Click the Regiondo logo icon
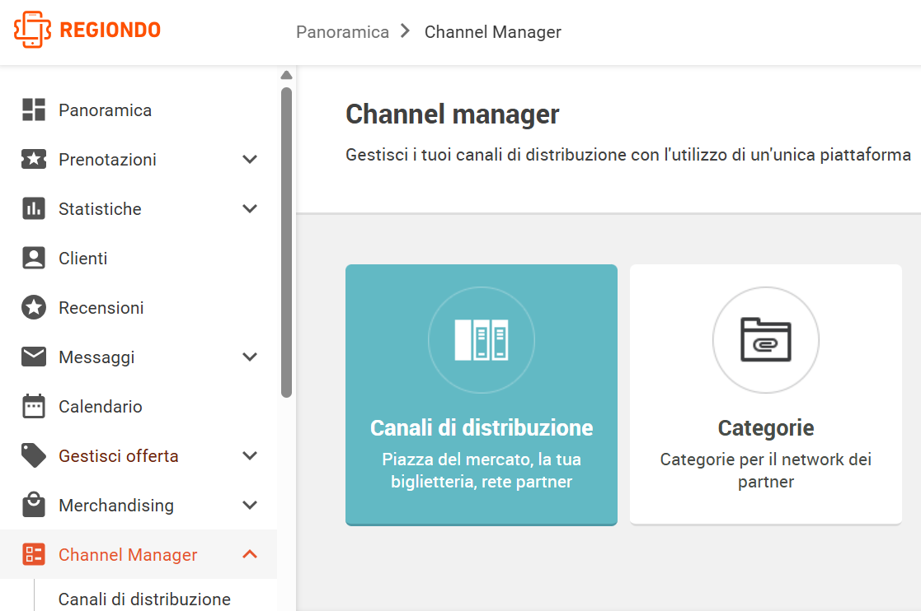 tap(32, 30)
